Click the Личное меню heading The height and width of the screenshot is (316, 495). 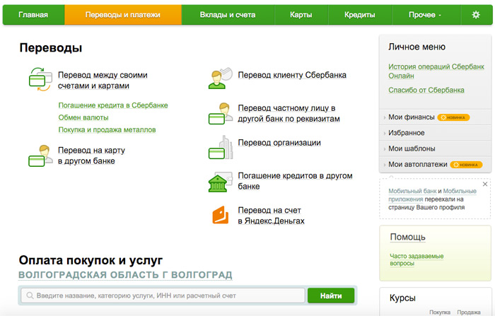coord(417,47)
